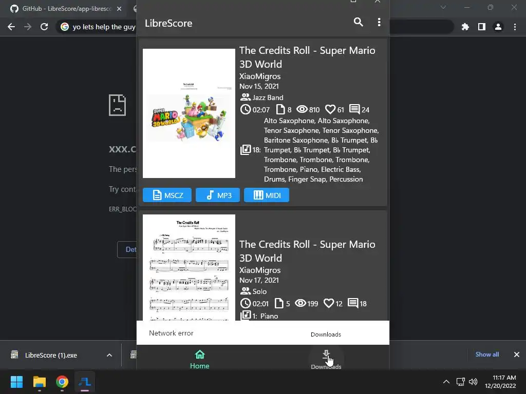Click the clock icon showing 02:01
Viewport: 526px width, 394px height.
click(246, 303)
